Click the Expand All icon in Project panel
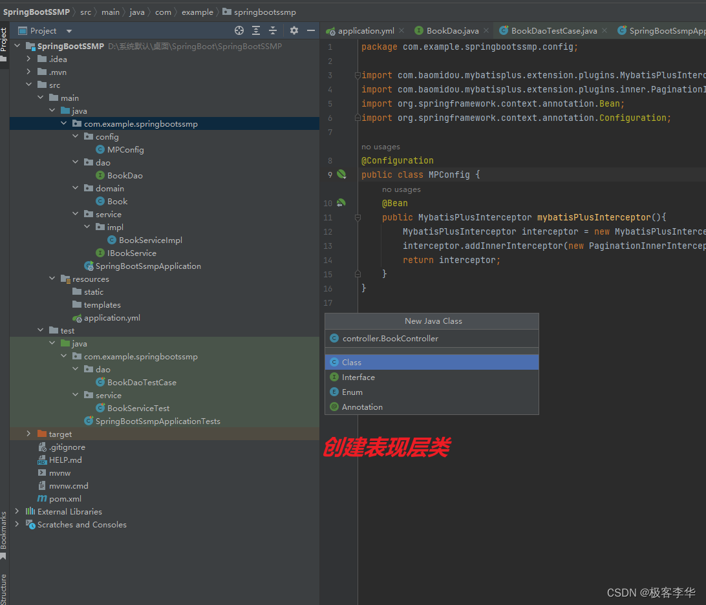The height and width of the screenshot is (605, 706). 256,30
